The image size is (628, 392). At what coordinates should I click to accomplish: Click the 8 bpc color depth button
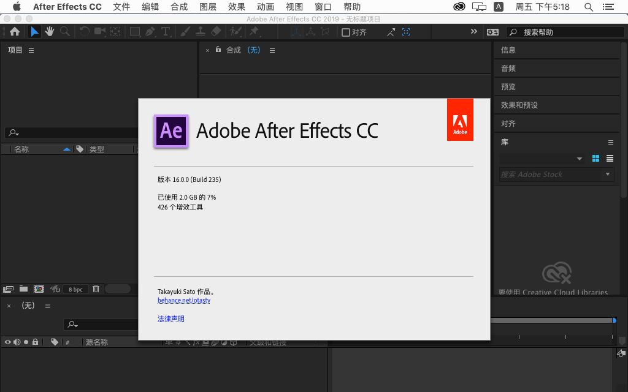tap(75, 289)
